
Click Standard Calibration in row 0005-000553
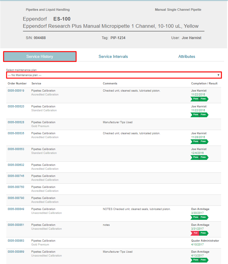pos(44,153)
